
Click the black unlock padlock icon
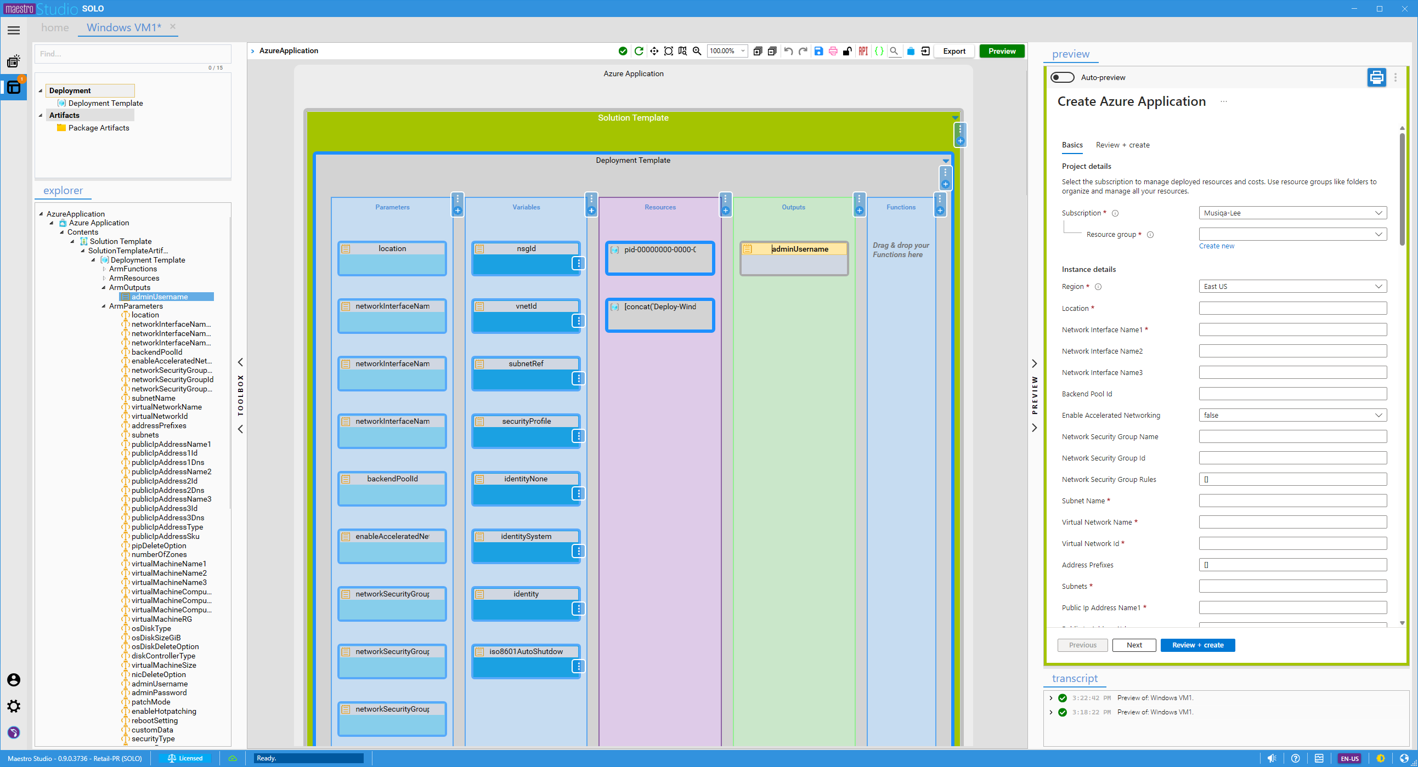point(847,51)
